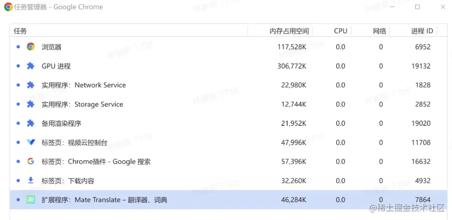Click the download arrow icon of 下载内容
The height and width of the screenshot is (220, 452).
click(31, 181)
